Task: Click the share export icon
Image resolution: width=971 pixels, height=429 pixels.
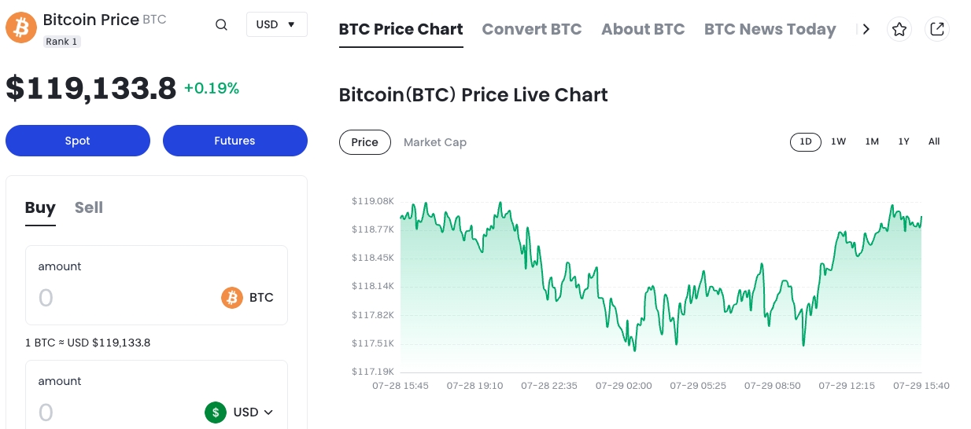Action: pyautogui.click(x=936, y=29)
